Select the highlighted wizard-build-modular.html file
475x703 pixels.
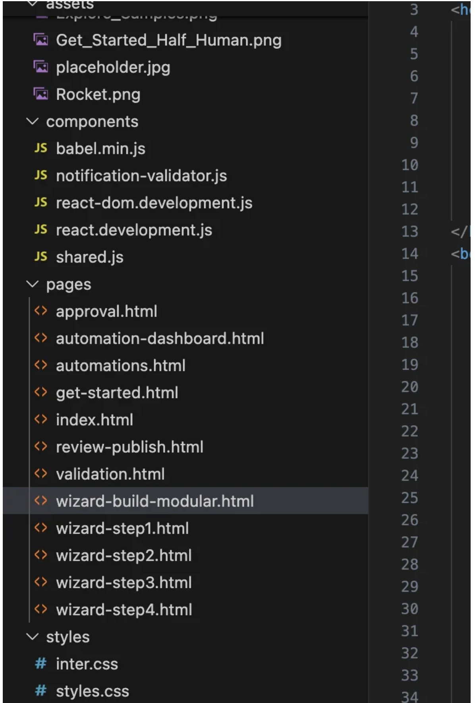tap(155, 501)
